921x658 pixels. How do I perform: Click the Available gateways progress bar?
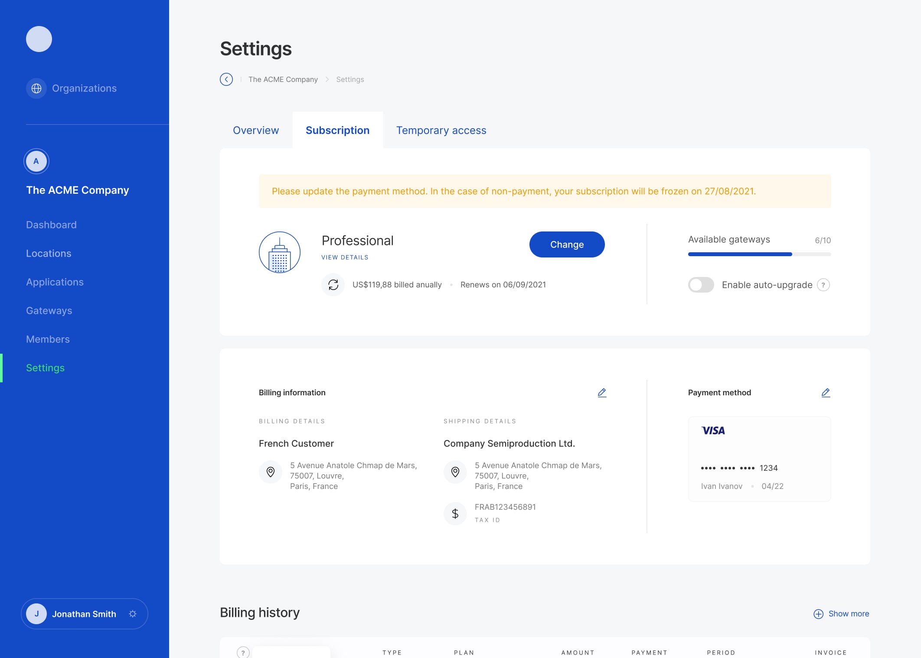[759, 254]
